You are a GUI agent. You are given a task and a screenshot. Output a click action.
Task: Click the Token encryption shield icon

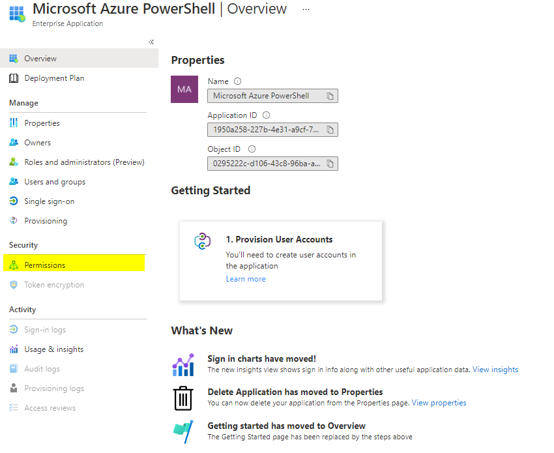14,284
